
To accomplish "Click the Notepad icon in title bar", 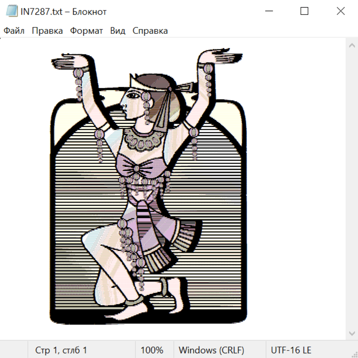I will point(12,11).
